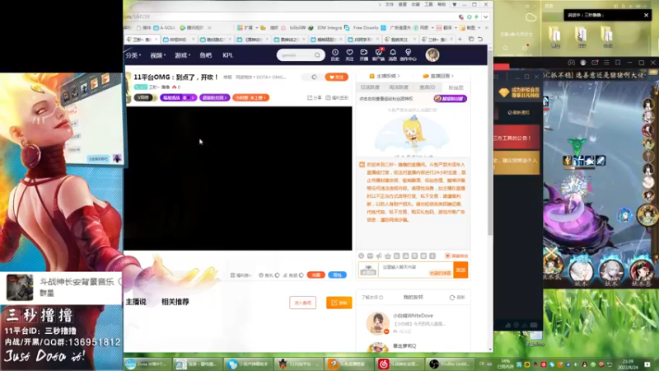Expand the 视频 dropdown menu

(x=158, y=55)
